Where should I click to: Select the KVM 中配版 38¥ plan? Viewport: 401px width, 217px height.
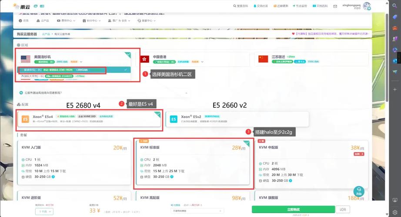[x=311, y=164]
